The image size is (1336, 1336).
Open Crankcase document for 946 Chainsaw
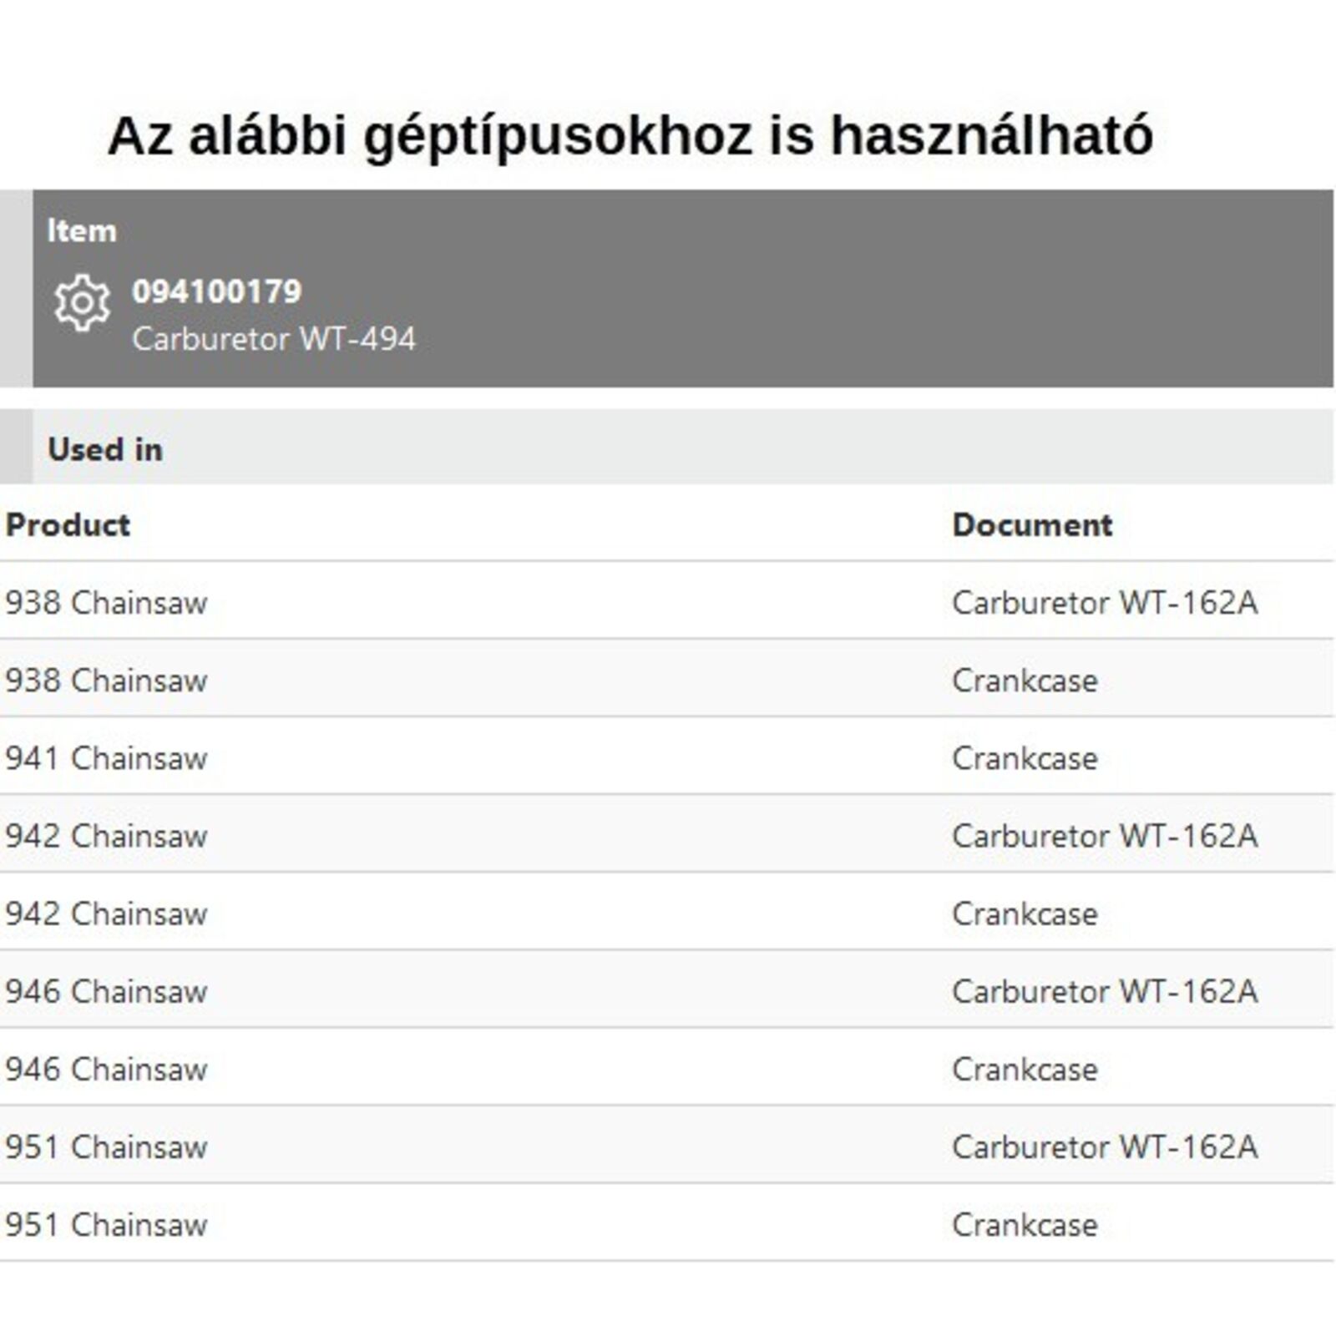click(1025, 1069)
